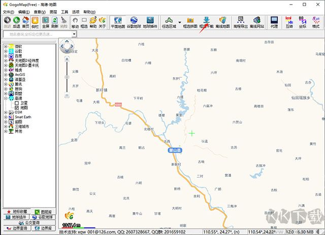The width and height of the screenshot is (325, 235).
Task: Select the Move (移动) hand tool
Action: (x=75, y=22)
